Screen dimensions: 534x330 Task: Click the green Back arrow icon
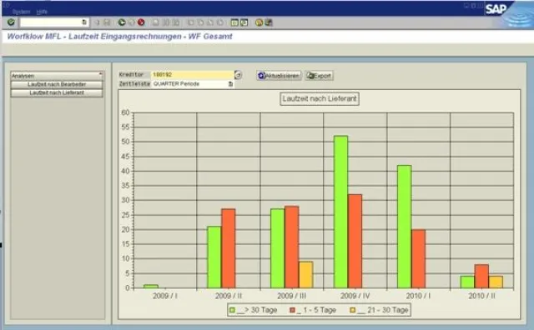tap(122, 22)
